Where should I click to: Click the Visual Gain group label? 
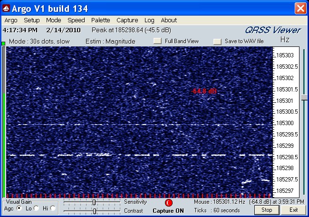pyautogui.click(x=19, y=202)
